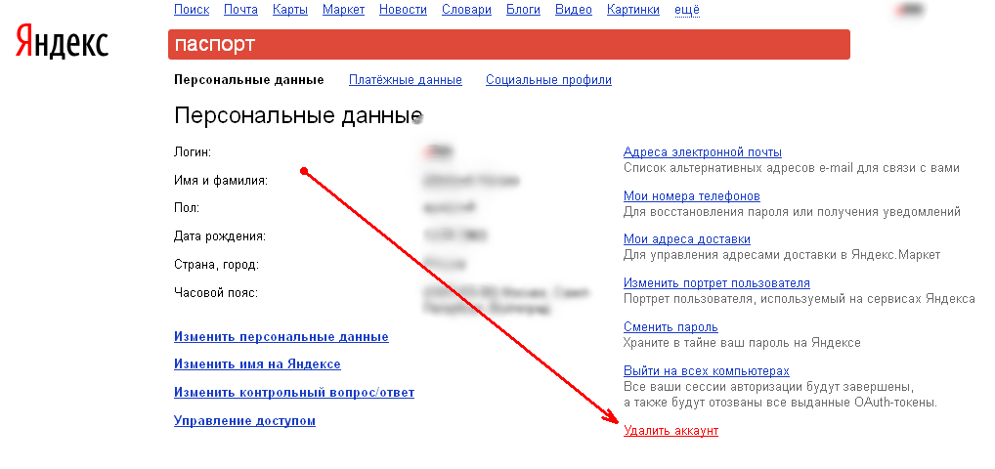
Task: Click the Логин: field label
Action: click(x=193, y=152)
